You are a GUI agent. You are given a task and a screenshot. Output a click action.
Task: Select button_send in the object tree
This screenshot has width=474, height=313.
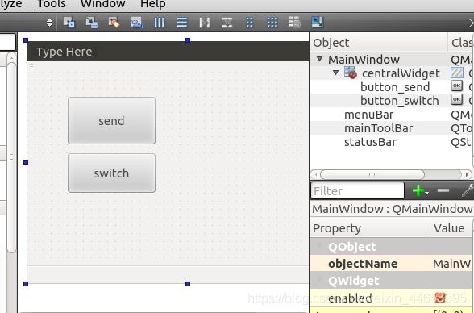click(395, 87)
